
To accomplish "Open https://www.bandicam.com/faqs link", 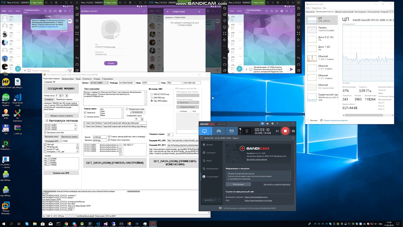I will [258, 201].
